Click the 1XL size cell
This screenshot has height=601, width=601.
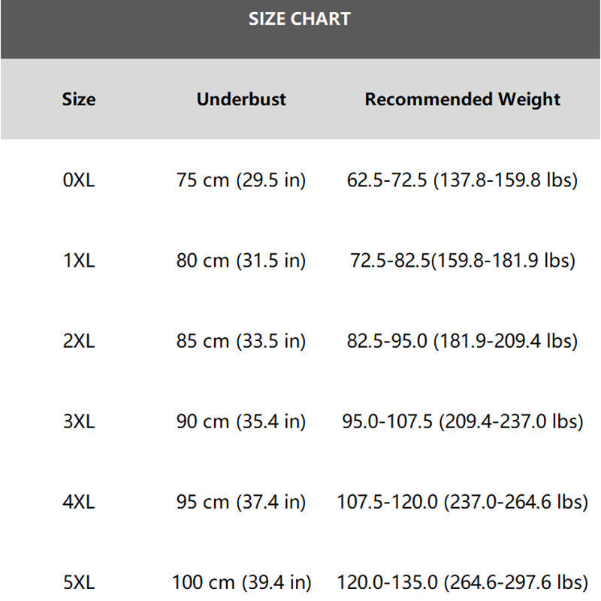tap(79, 260)
